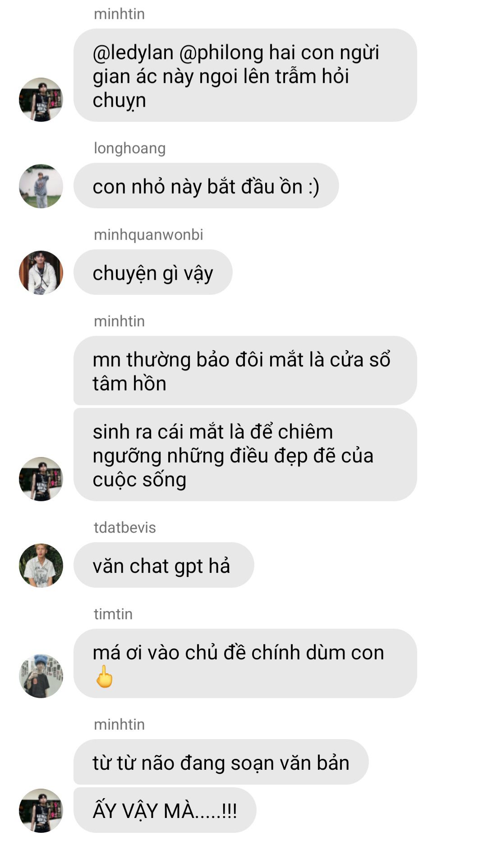Image resolution: width=487 pixels, height=845 pixels.
Task: Tap minhtin's avatar beside 'sinh ra cái mắt' message
Action: tap(41, 479)
